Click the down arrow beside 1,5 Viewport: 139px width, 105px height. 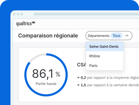tap(78, 85)
